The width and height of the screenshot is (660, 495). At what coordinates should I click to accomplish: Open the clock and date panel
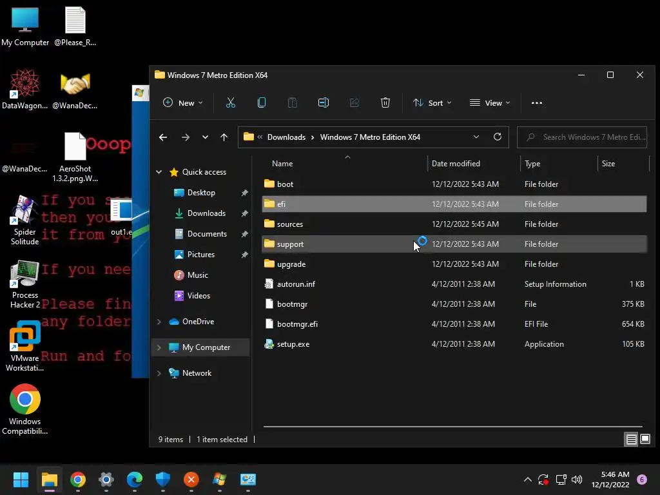610,480
